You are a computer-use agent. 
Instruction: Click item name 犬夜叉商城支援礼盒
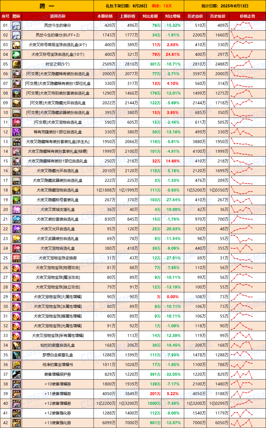(x=57, y=209)
